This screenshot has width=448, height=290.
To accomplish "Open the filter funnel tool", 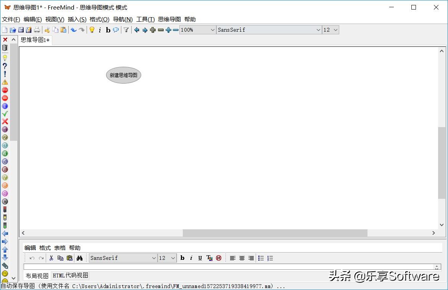I will point(126,30).
